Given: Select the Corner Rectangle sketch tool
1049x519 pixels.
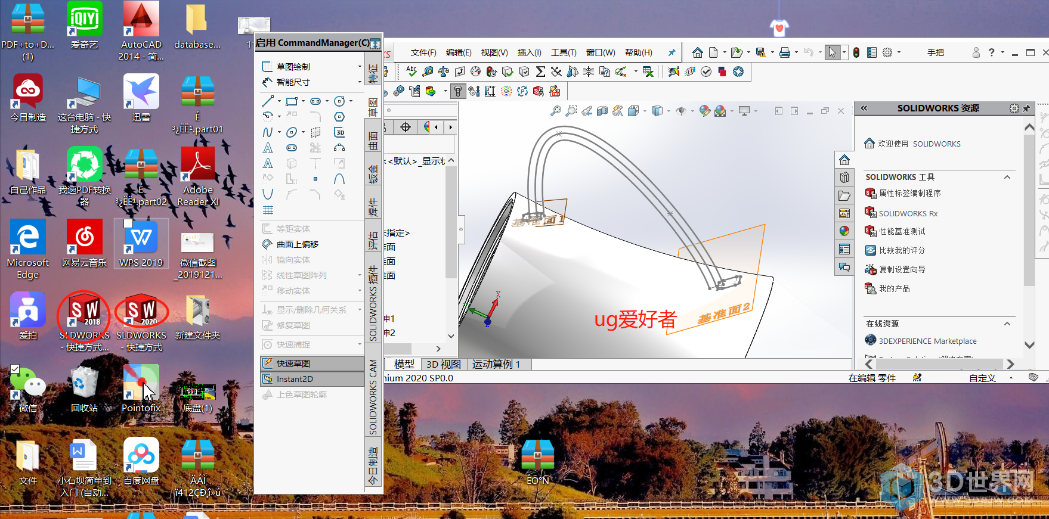Looking at the screenshot, I should pyautogui.click(x=292, y=101).
